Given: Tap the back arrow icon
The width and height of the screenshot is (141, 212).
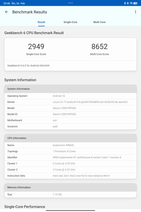Looking at the screenshot, I should 6,12.
